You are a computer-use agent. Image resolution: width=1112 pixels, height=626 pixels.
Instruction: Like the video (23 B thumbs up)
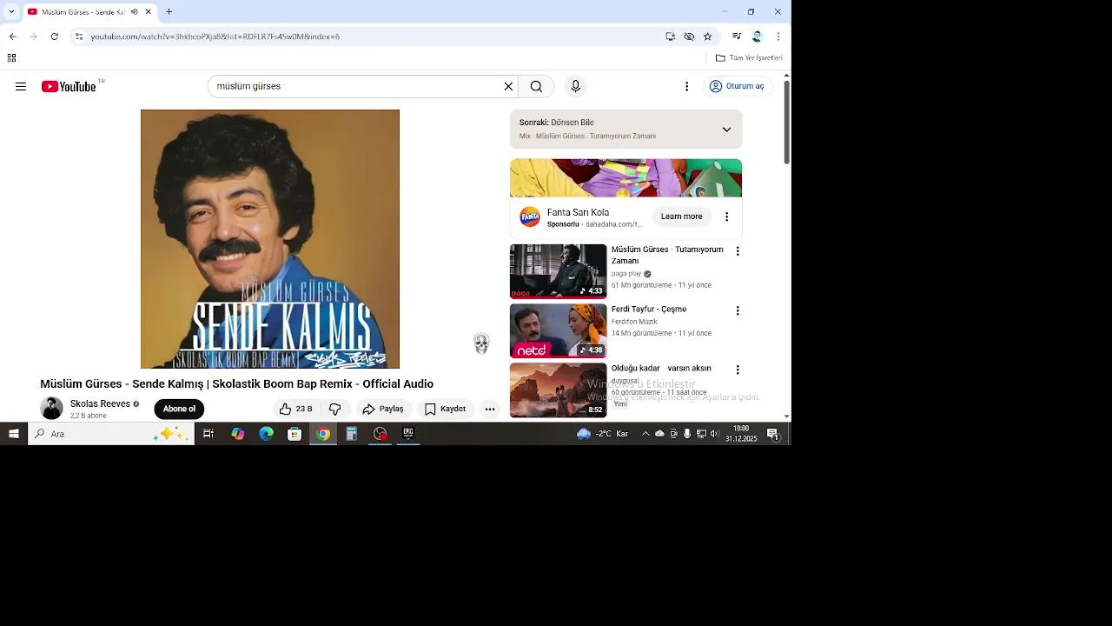296,409
